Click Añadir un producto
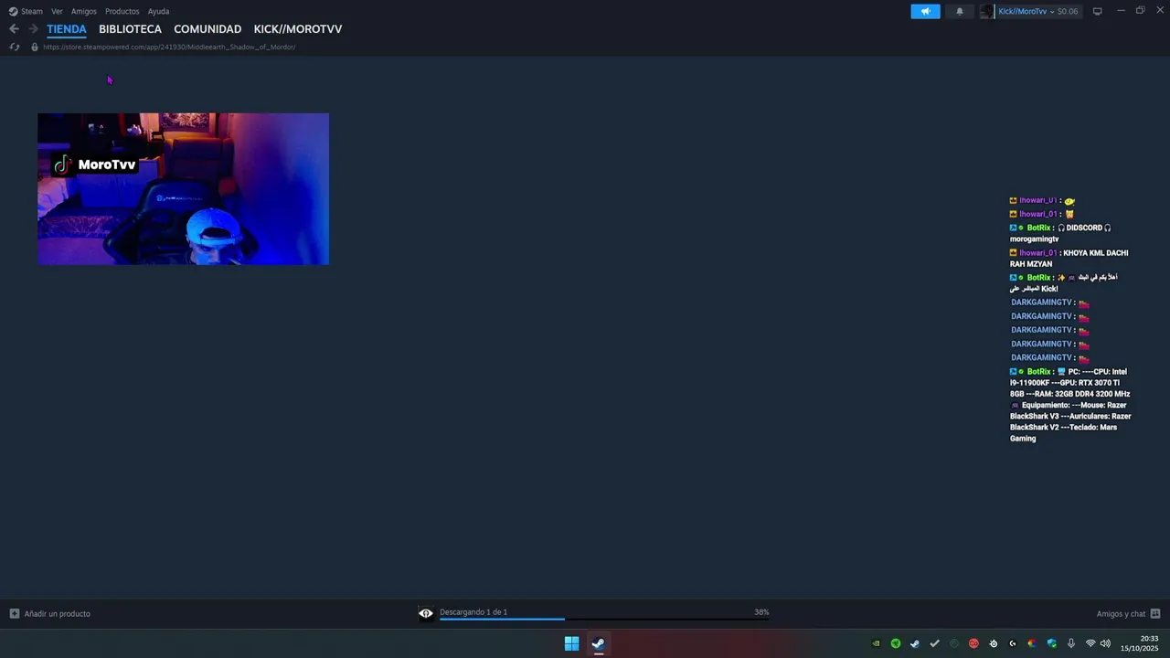Screen dimensions: 1170x658 [58, 614]
